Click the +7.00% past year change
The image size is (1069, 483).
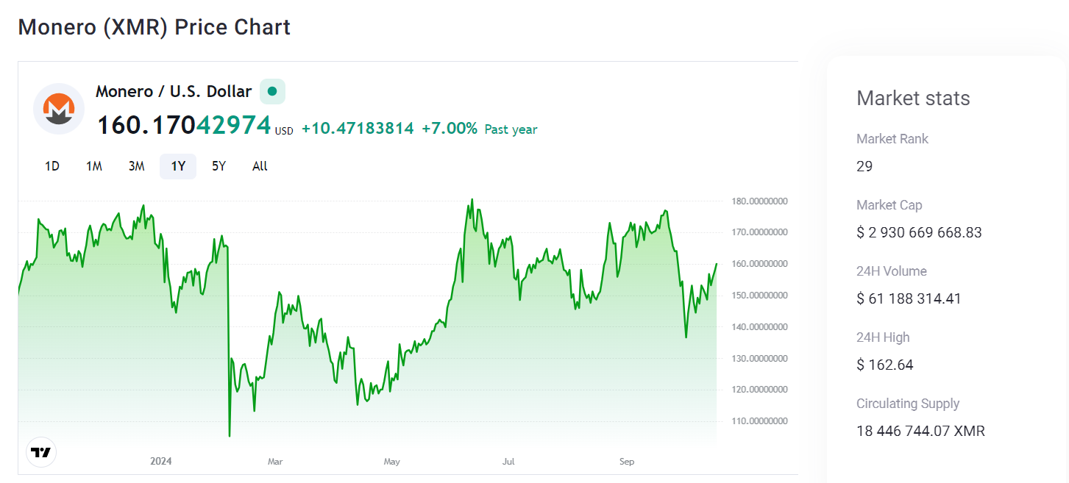click(450, 129)
